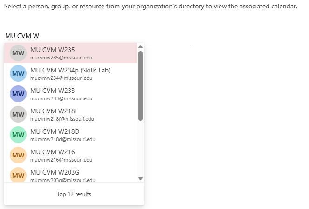Image resolution: width=309 pixels, height=209 pixels.
Task: Choose the MU CVM W216 resource
Action: pyautogui.click(x=52, y=152)
